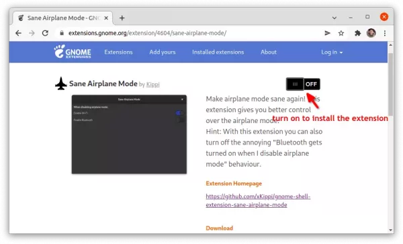
Task: Click the Extension Homepage heading
Action: click(x=234, y=184)
